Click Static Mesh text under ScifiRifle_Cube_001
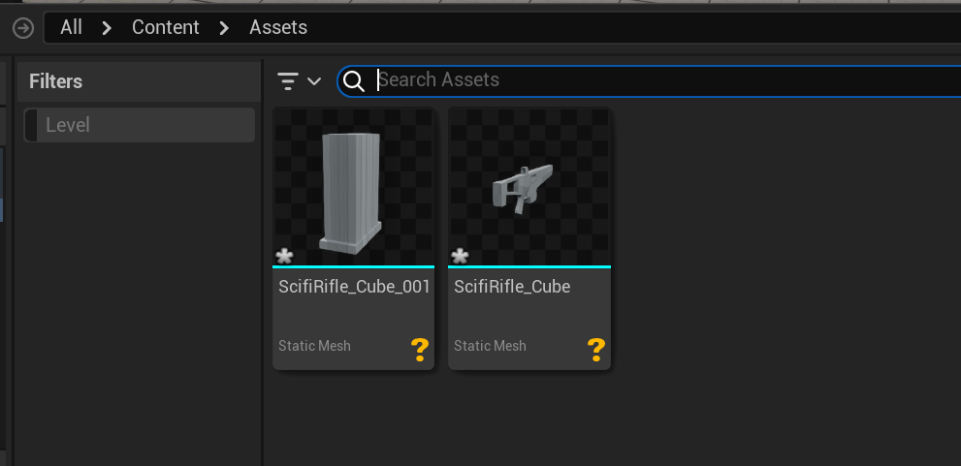961x466 pixels. coord(314,346)
